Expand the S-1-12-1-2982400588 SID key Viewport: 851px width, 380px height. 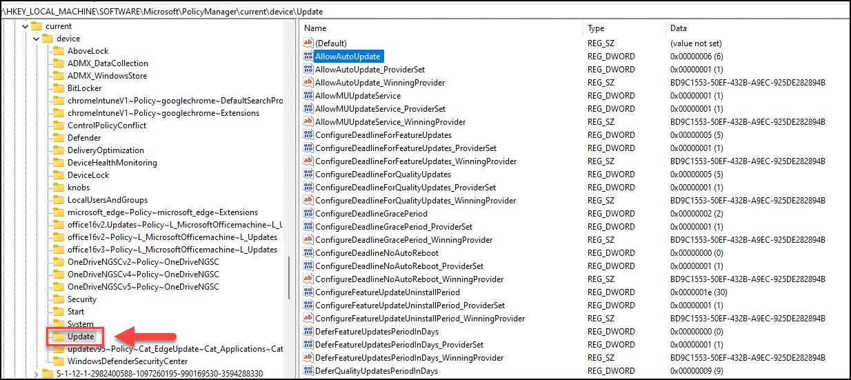pos(36,374)
